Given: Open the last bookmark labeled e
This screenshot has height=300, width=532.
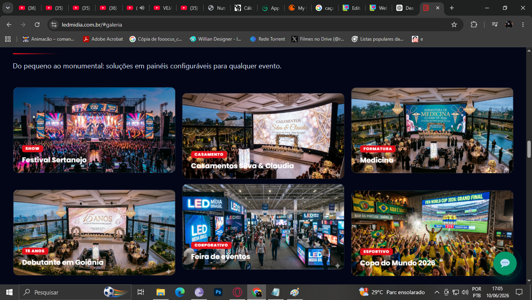Looking at the screenshot, I should (417, 39).
